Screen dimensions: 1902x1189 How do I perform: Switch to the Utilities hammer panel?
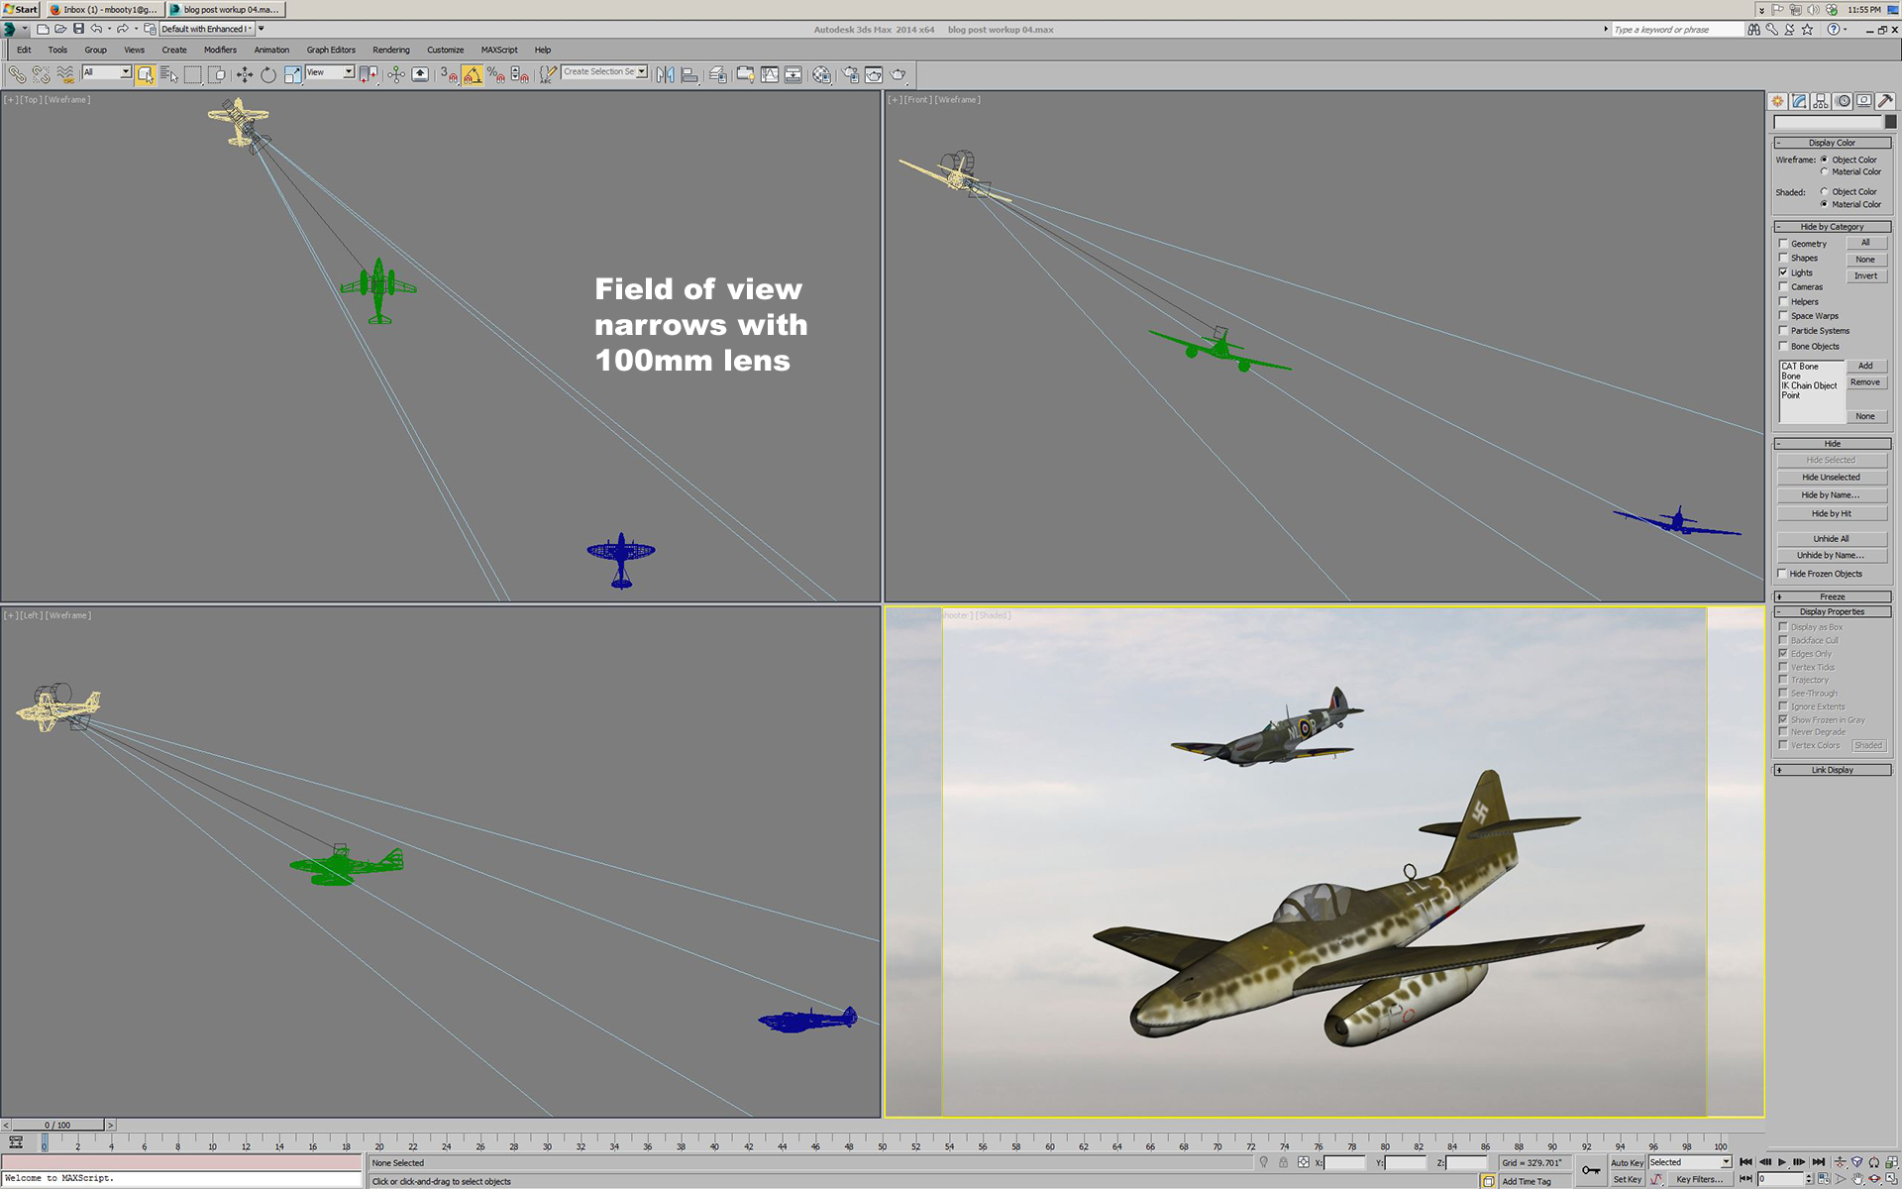[1885, 101]
